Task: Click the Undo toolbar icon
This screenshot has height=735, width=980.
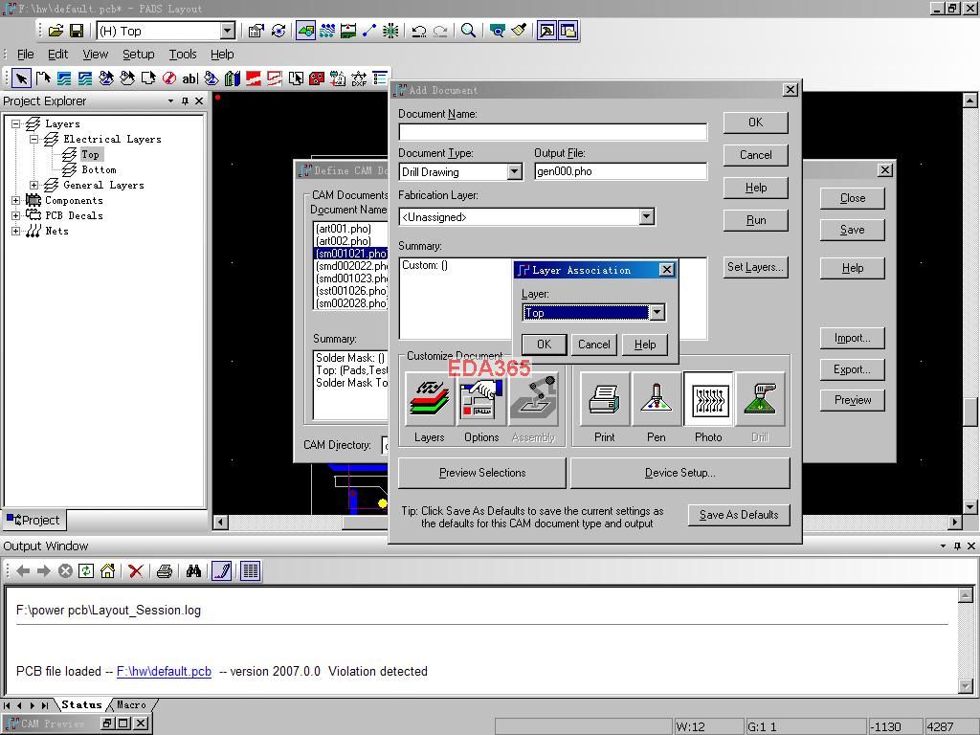Action: pos(418,31)
